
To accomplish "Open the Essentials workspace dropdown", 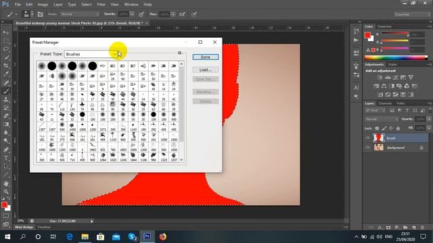I will 412,14.
